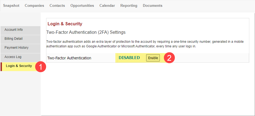This screenshot has height=116, width=255.
Task: Click the red number 2 marker
Action: [x=169, y=58]
